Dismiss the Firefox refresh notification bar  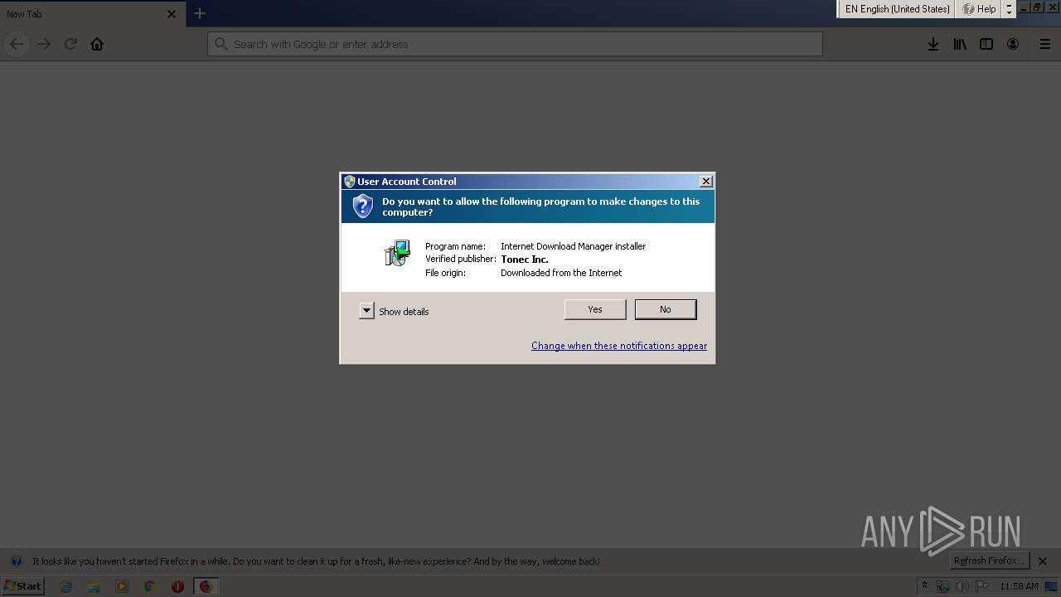click(x=1043, y=561)
